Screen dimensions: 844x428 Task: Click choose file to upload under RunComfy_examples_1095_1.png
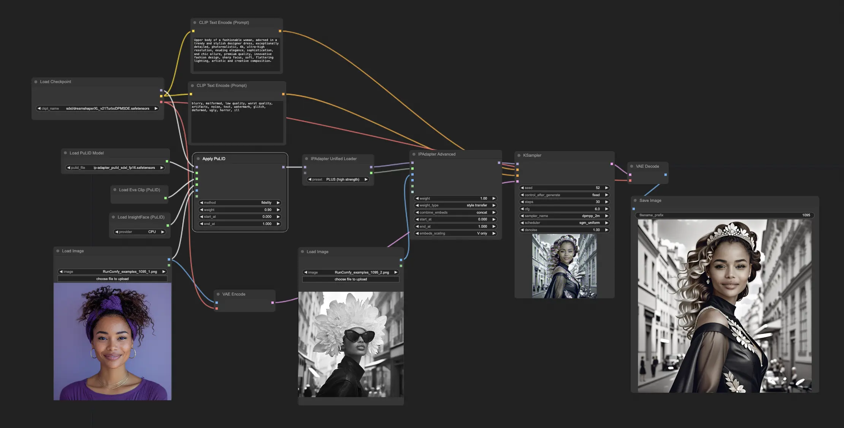pyautogui.click(x=113, y=279)
